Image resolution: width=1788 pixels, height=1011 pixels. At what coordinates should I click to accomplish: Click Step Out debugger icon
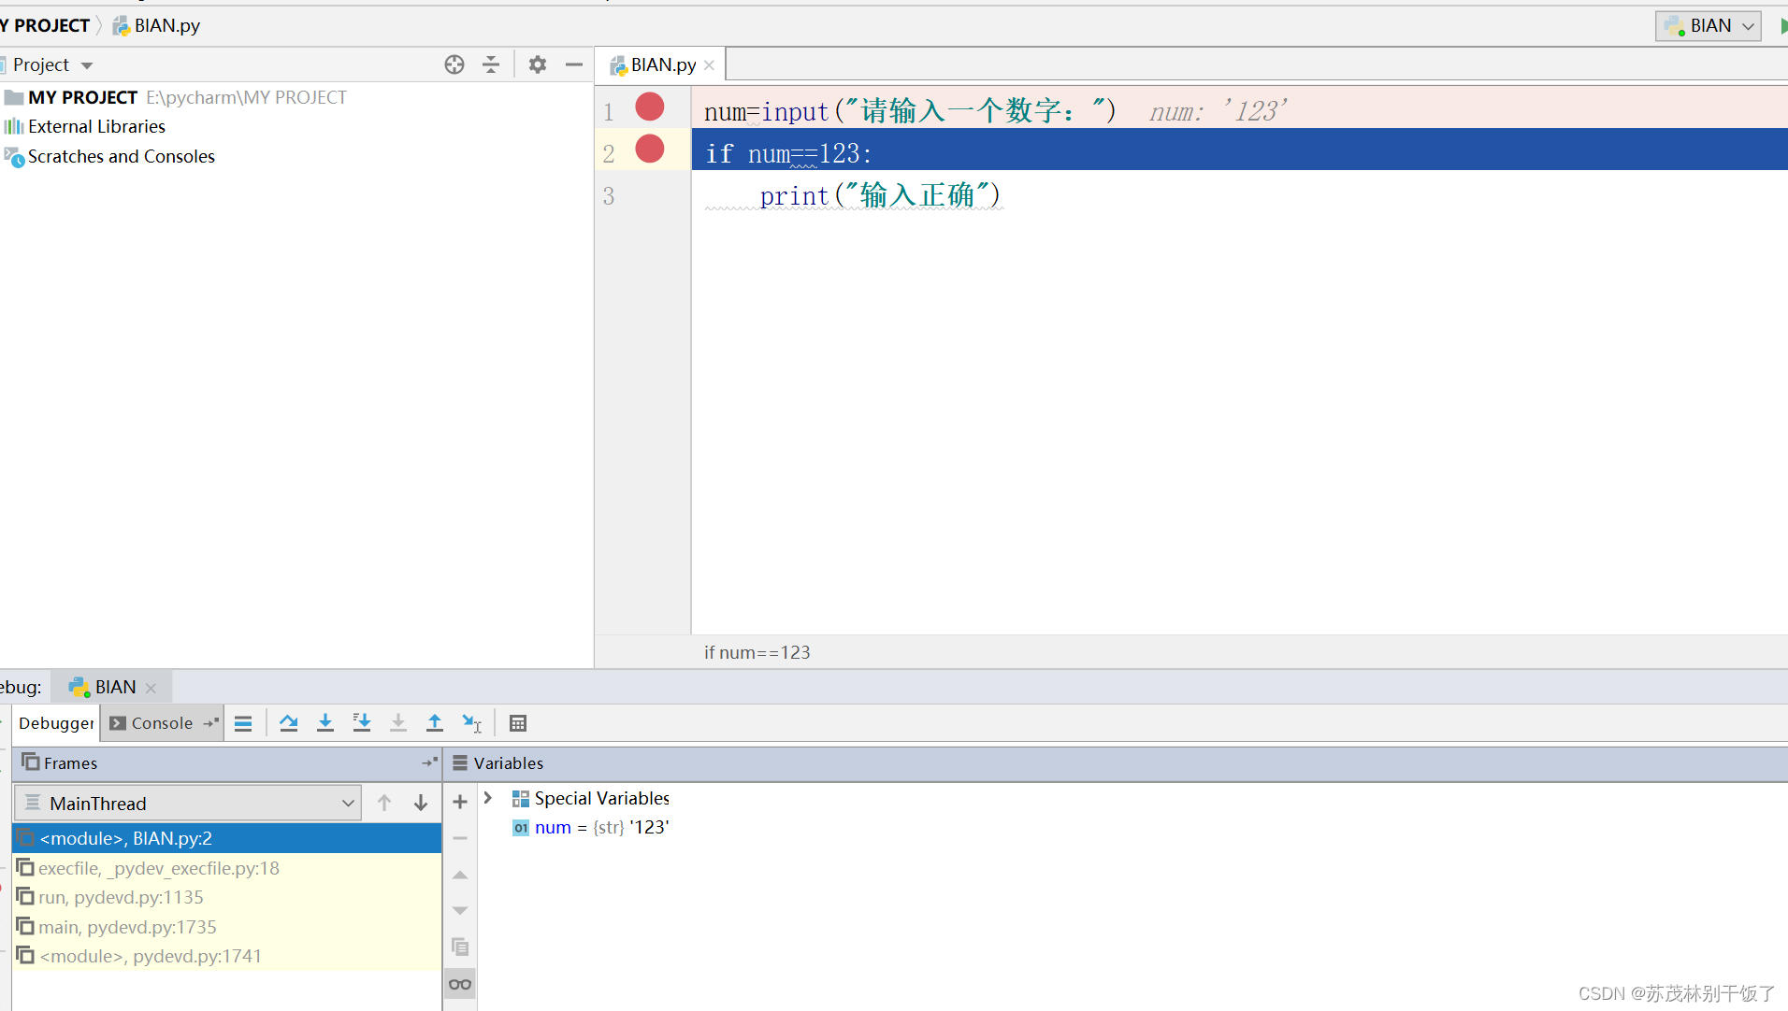click(x=435, y=723)
